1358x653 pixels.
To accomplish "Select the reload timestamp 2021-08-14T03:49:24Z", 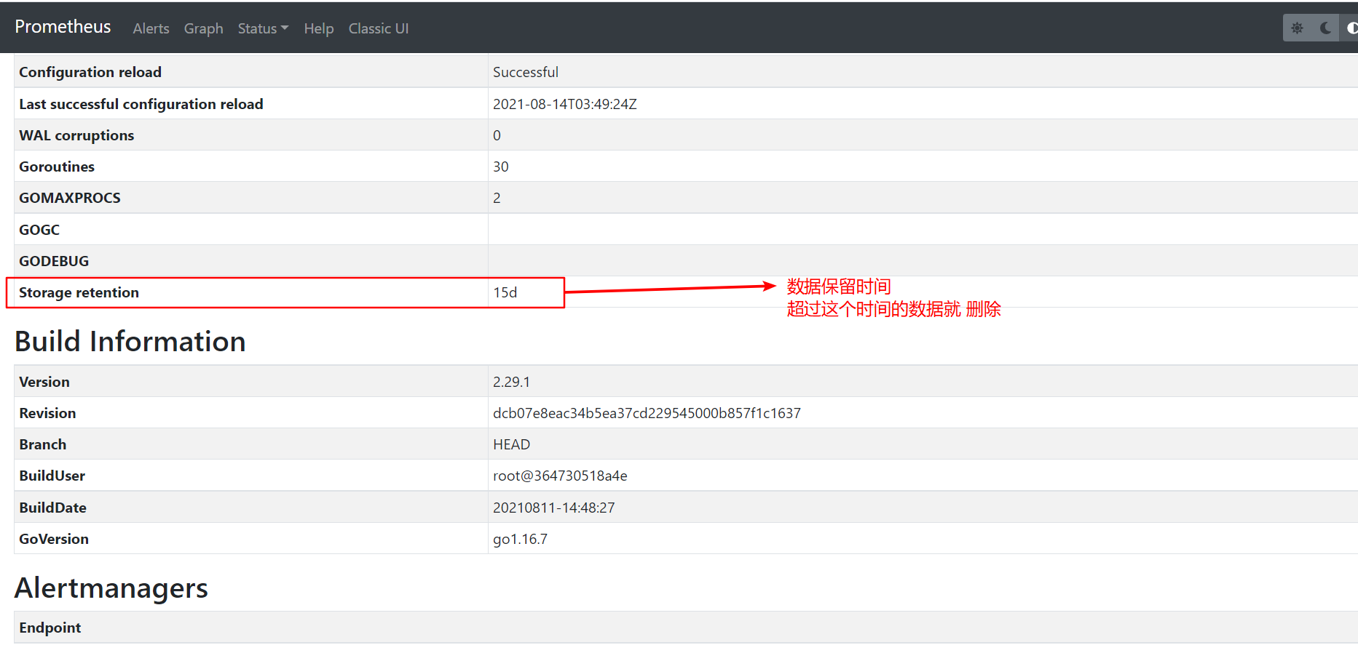I will click(565, 104).
